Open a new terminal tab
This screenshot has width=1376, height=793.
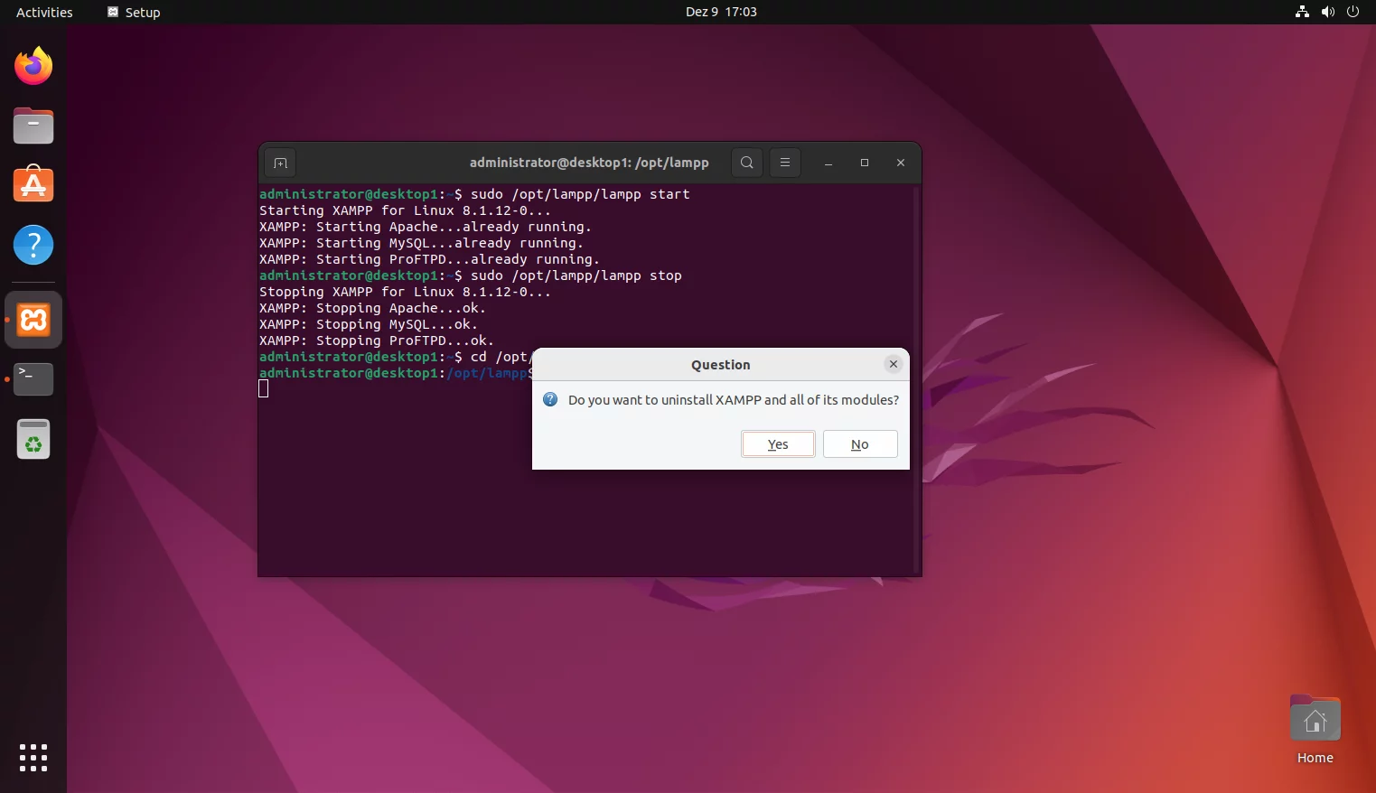point(280,163)
